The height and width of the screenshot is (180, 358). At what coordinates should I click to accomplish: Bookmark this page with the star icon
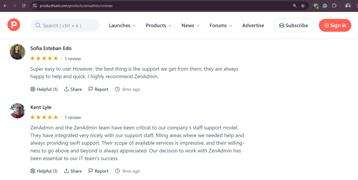(x=303, y=6)
